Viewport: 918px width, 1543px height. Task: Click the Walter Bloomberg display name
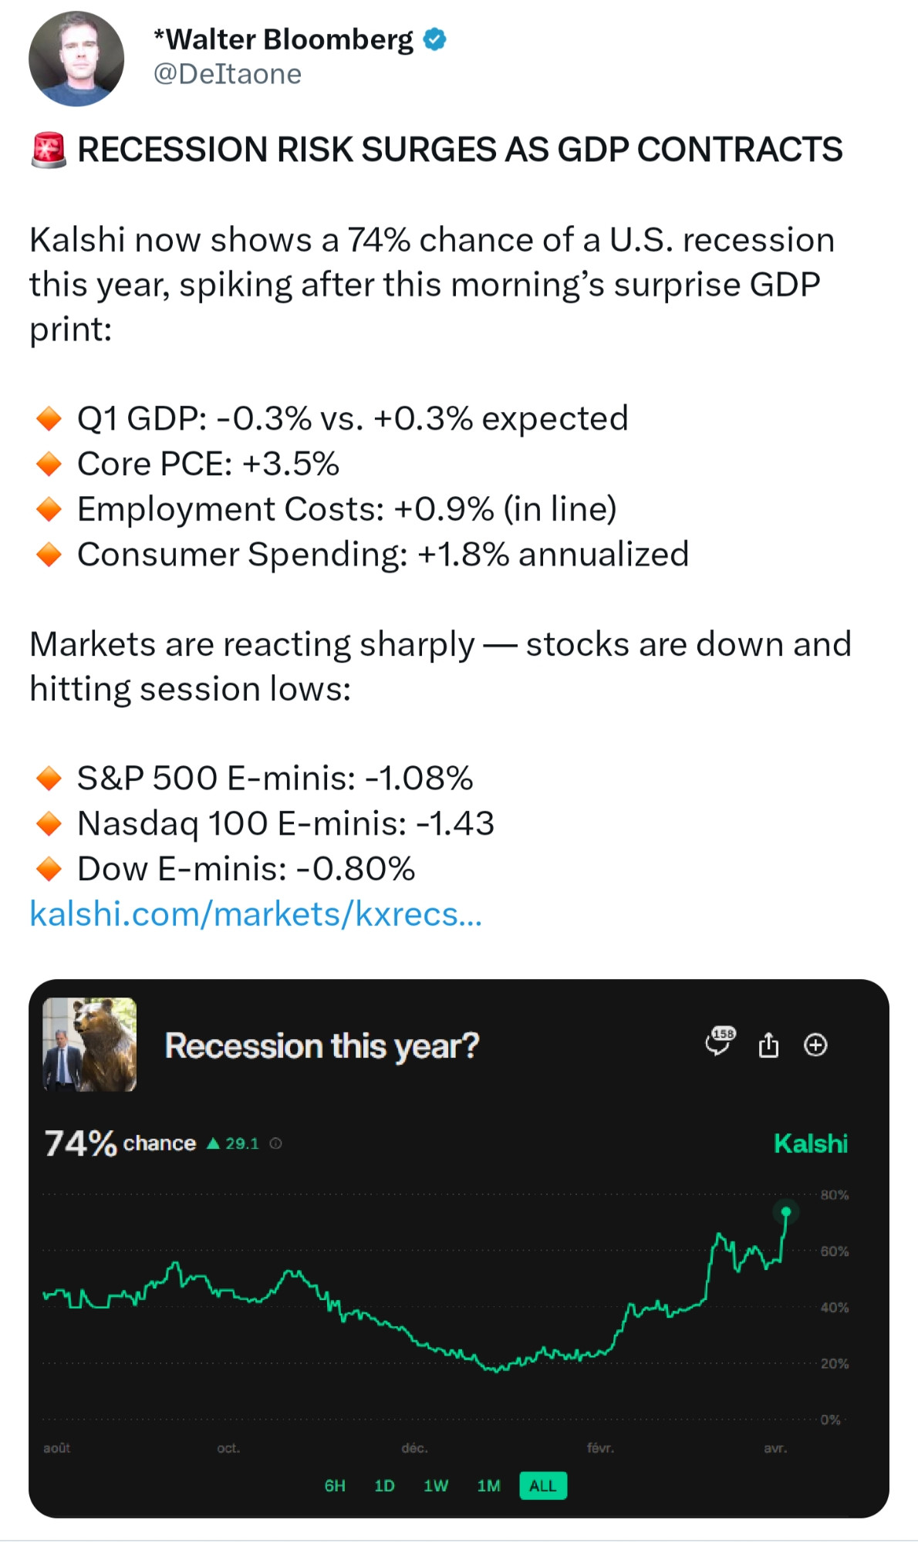[x=283, y=39]
